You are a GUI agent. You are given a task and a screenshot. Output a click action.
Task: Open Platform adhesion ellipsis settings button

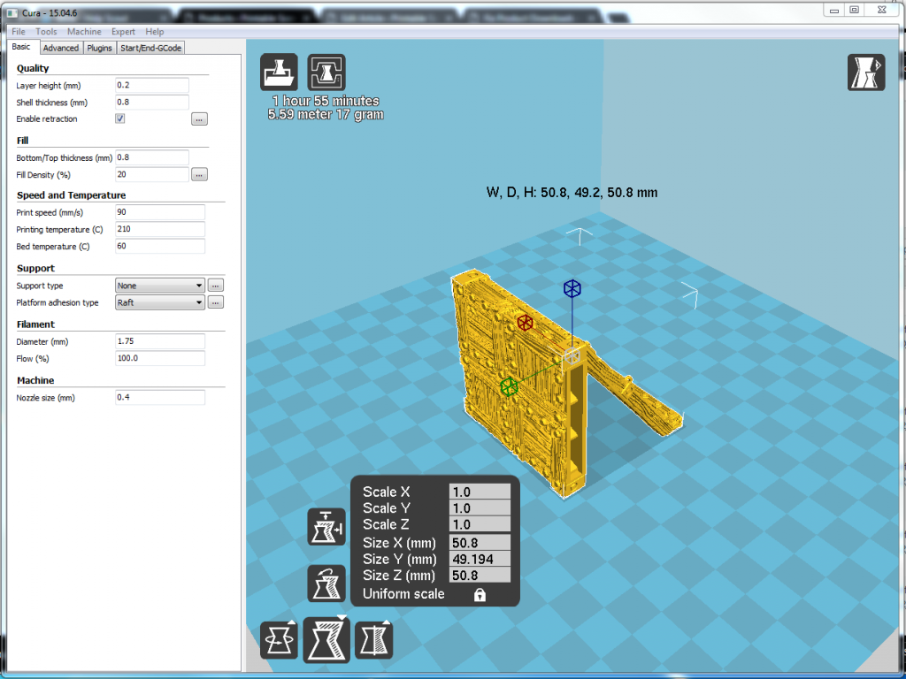[x=216, y=302]
